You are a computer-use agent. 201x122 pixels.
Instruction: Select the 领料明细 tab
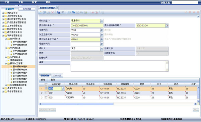[45, 76]
